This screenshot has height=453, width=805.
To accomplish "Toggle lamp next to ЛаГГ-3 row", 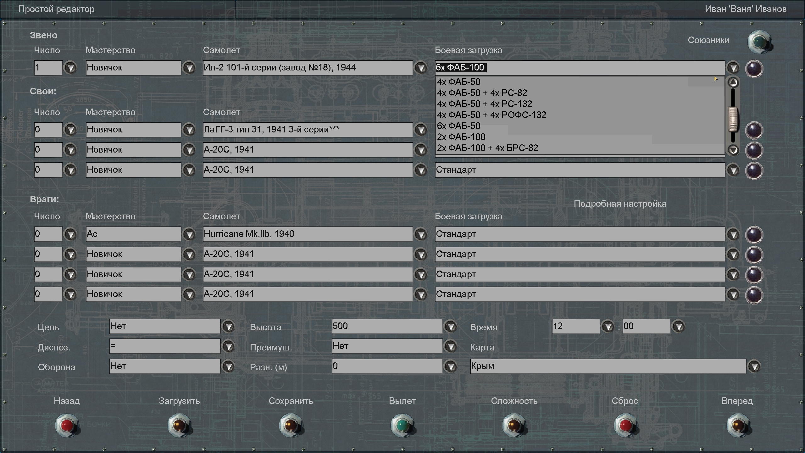I will point(754,130).
